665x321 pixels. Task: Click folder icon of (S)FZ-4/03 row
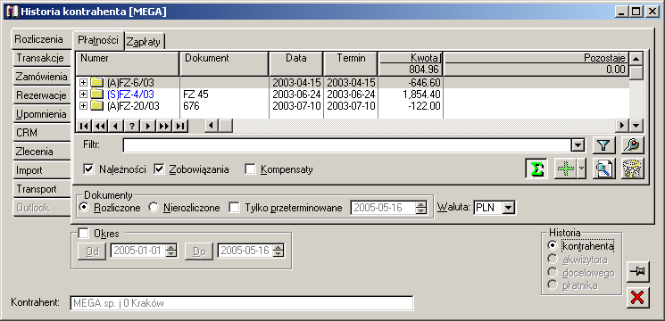point(97,94)
